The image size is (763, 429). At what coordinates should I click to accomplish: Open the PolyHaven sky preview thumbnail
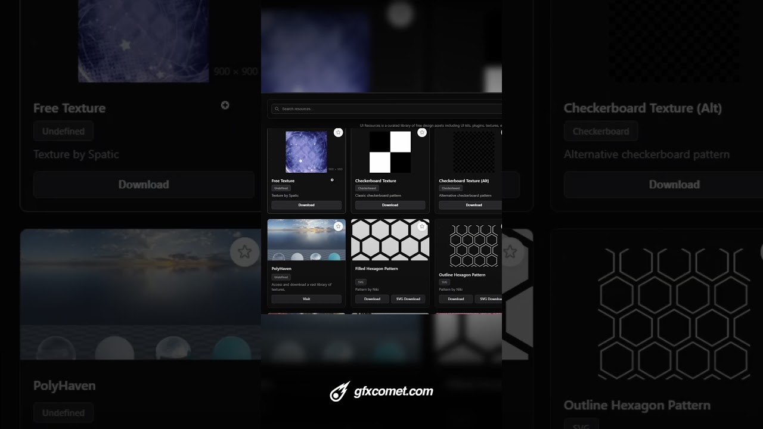[306, 240]
